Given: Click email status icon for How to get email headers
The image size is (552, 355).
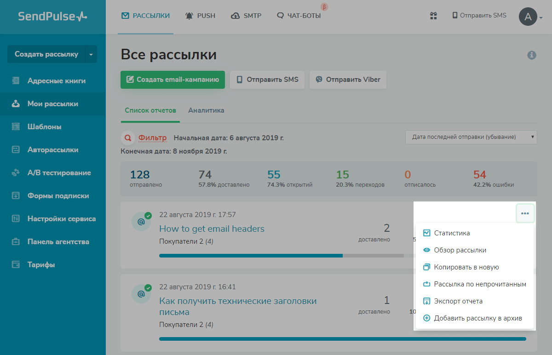Looking at the screenshot, I should pos(141,222).
